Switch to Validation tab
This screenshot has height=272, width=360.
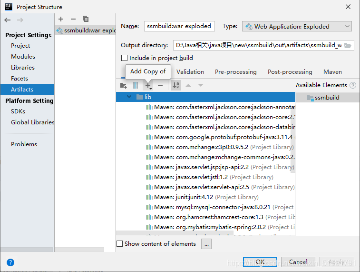[190, 72]
